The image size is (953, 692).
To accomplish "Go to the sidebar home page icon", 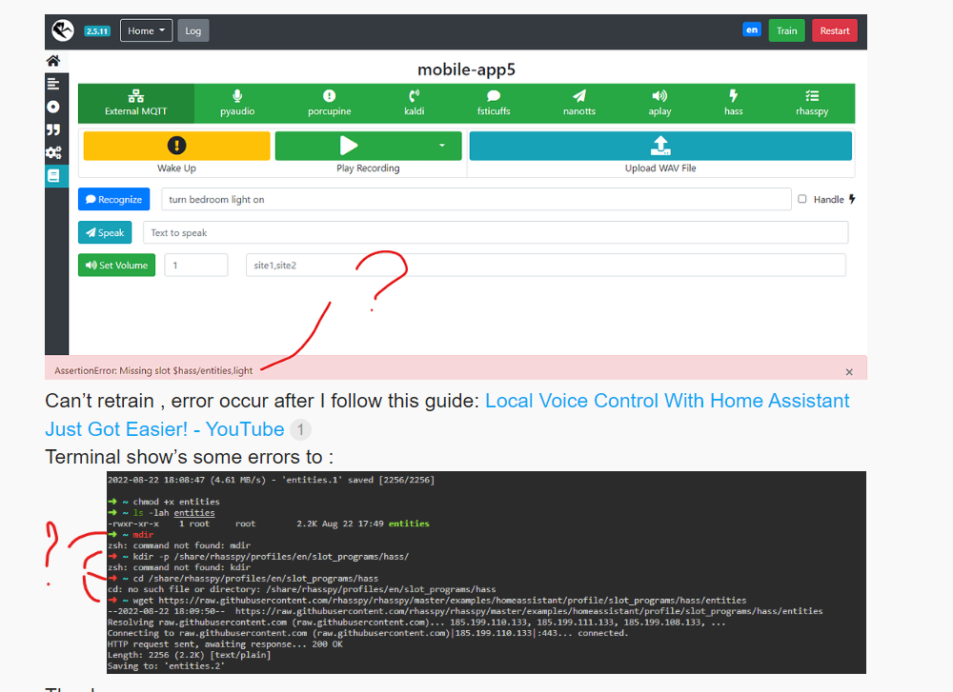I will point(53,61).
